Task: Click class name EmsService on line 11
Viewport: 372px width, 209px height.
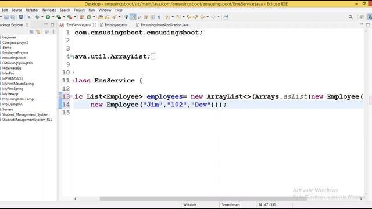Action: click(x=115, y=81)
